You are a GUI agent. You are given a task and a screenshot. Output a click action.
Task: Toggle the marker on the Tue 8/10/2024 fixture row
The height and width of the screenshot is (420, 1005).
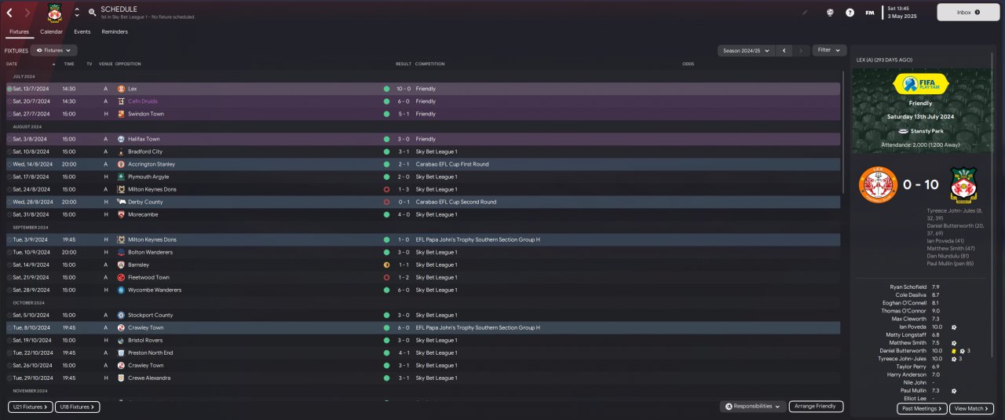pyautogui.click(x=9, y=327)
